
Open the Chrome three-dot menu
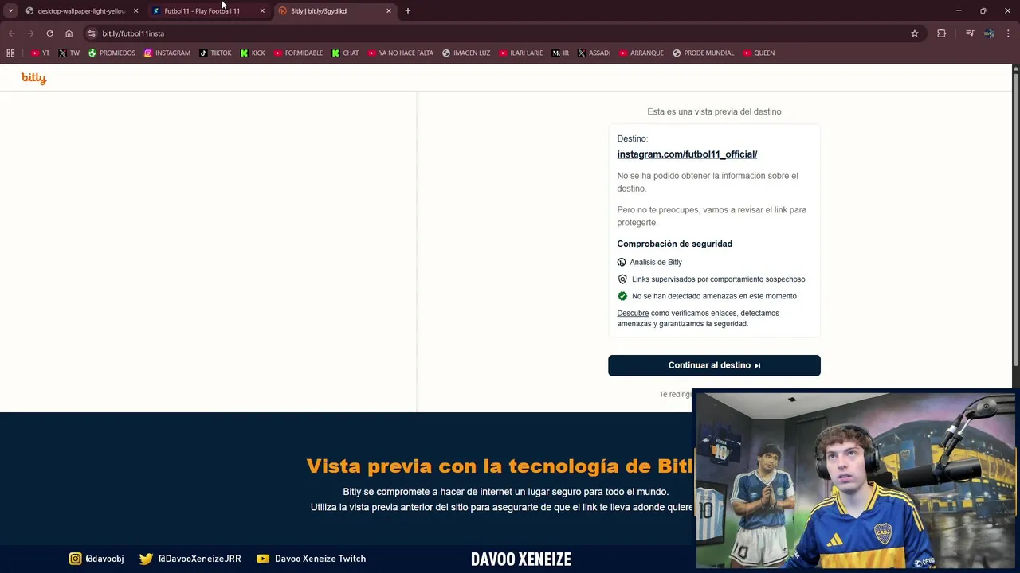(x=1008, y=33)
